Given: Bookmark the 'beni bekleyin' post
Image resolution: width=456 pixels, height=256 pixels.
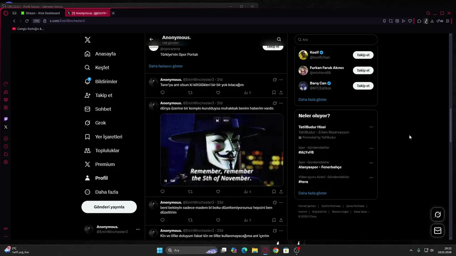Looking at the screenshot, I should click(x=274, y=220).
